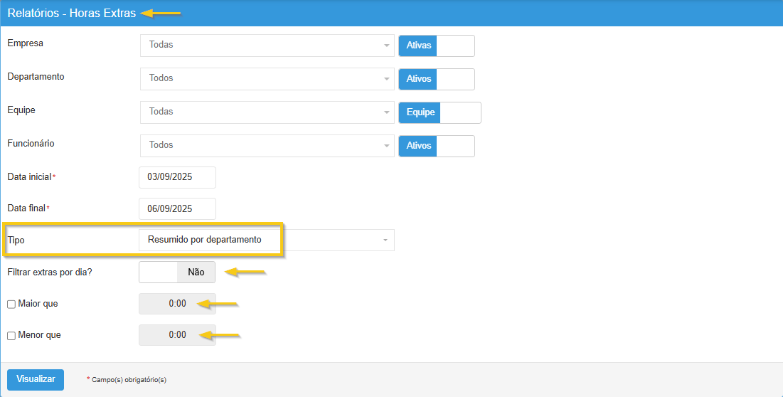Expand the Departamento combo box
Screen dimensions: 783x397
point(267,78)
